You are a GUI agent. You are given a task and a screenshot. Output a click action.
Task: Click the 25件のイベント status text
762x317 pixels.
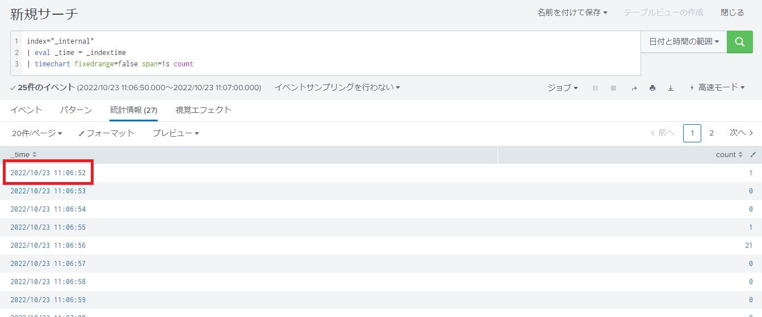tap(47, 87)
